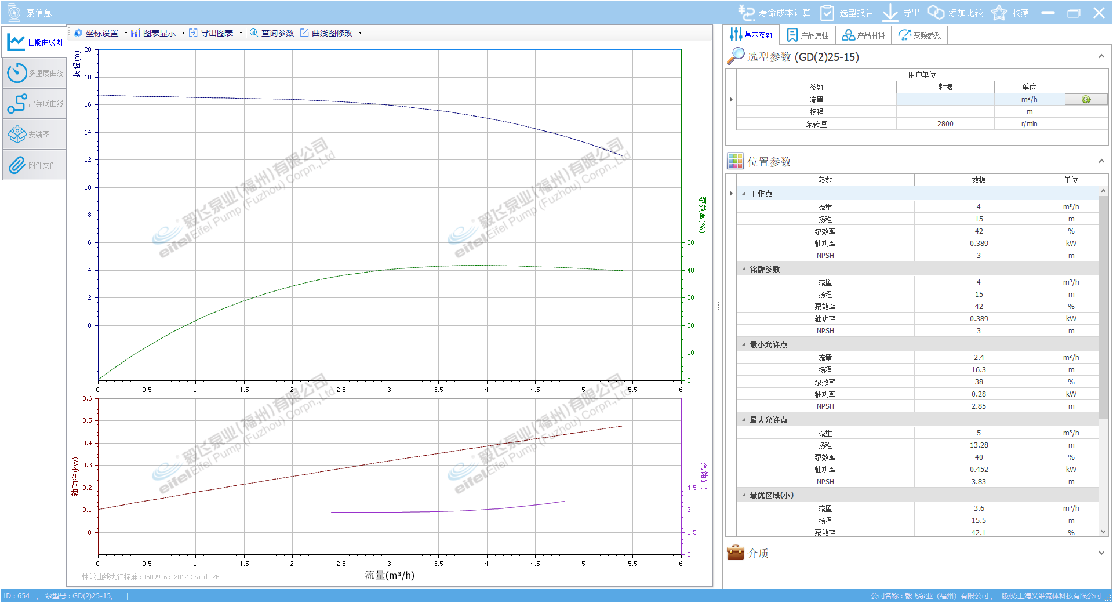
Task: Switch to the 变频参数 tab
Action: coord(919,35)
